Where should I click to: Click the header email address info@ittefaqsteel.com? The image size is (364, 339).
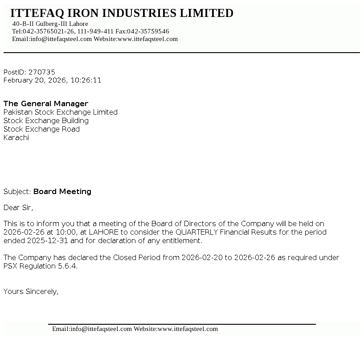(x=61, y=39)
